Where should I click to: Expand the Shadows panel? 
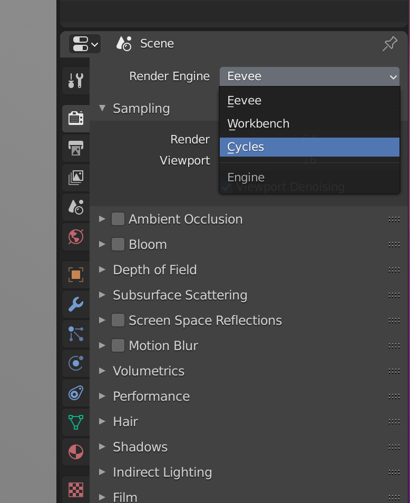pyautogui.click(x=102, y=447)
